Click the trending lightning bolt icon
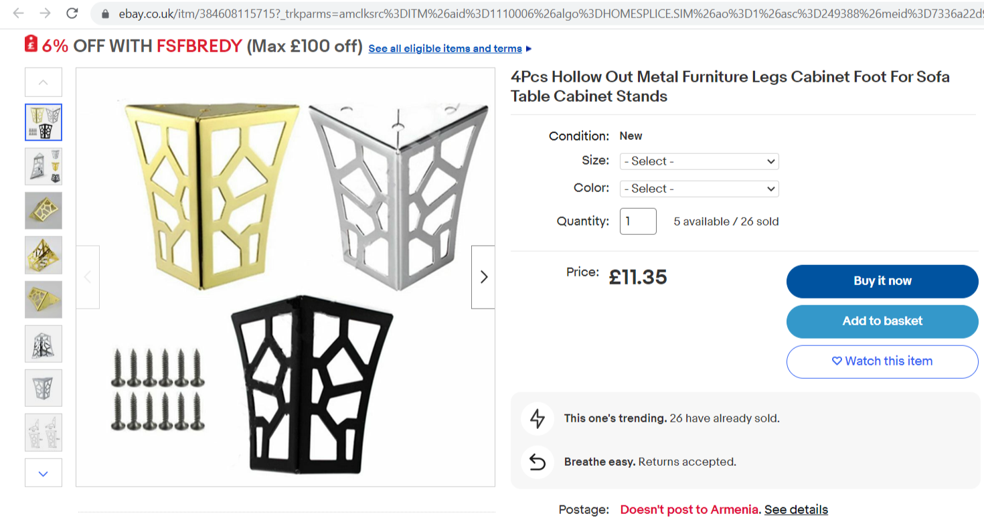 (538, 419)
